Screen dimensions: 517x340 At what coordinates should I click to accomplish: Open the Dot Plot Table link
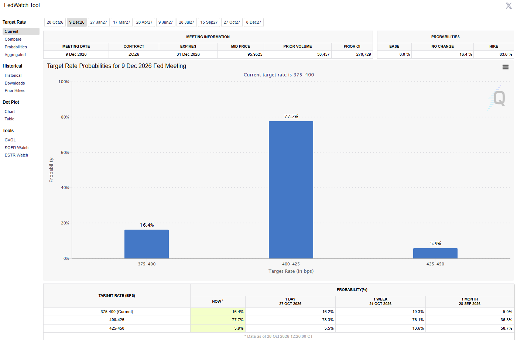point(10,119)
